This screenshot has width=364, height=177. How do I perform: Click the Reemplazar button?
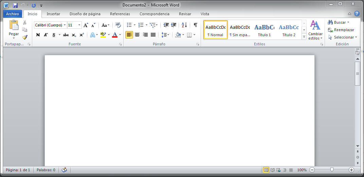click(x=341, y=30)
